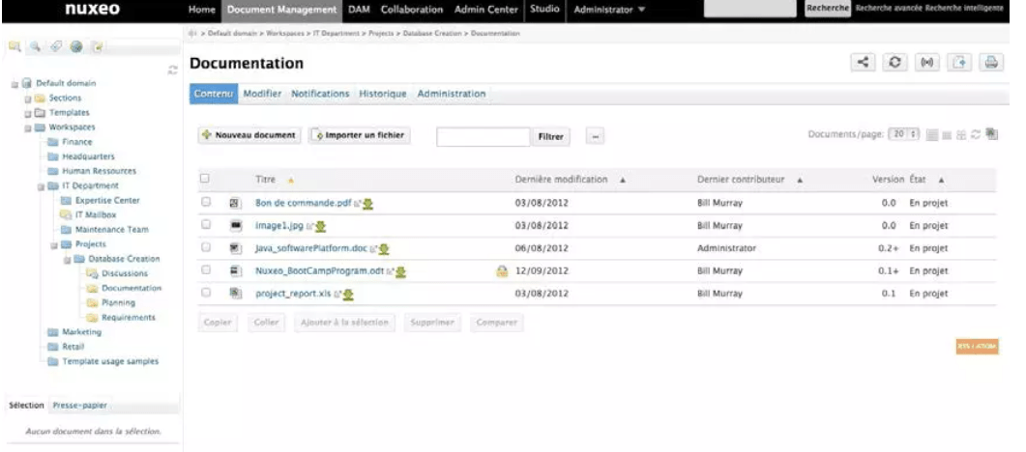Open the Administrator user menu

click(x=609, y=10)
